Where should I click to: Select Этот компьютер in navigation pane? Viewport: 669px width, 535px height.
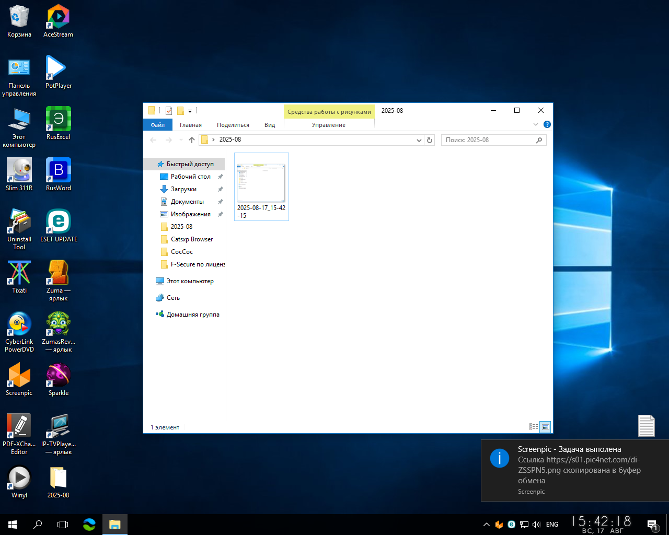click(190, 281)
